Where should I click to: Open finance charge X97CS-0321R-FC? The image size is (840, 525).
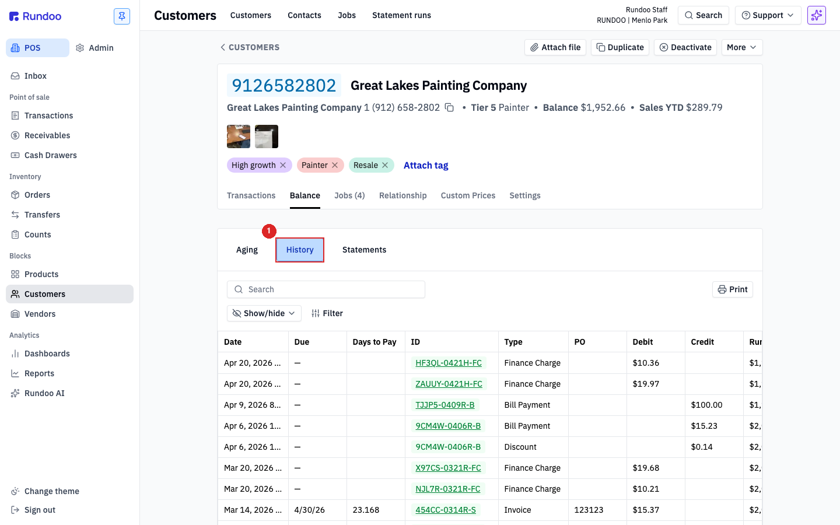pyautogui.click(x=448, y=468)
